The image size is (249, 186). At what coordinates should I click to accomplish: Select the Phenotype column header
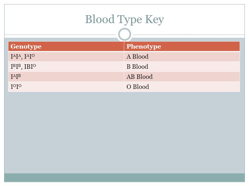182,46
